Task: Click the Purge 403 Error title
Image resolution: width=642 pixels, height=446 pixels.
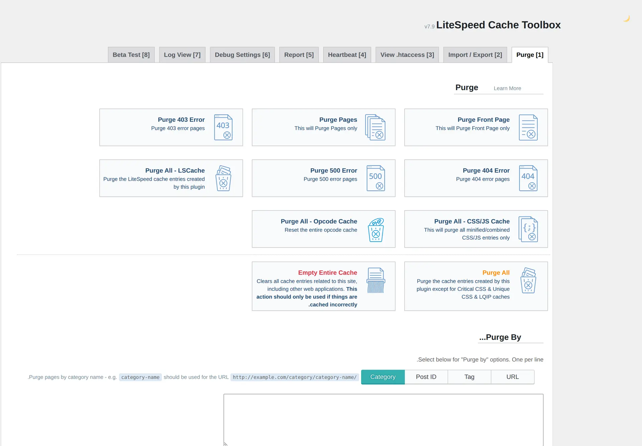Action: click(181, 120)
